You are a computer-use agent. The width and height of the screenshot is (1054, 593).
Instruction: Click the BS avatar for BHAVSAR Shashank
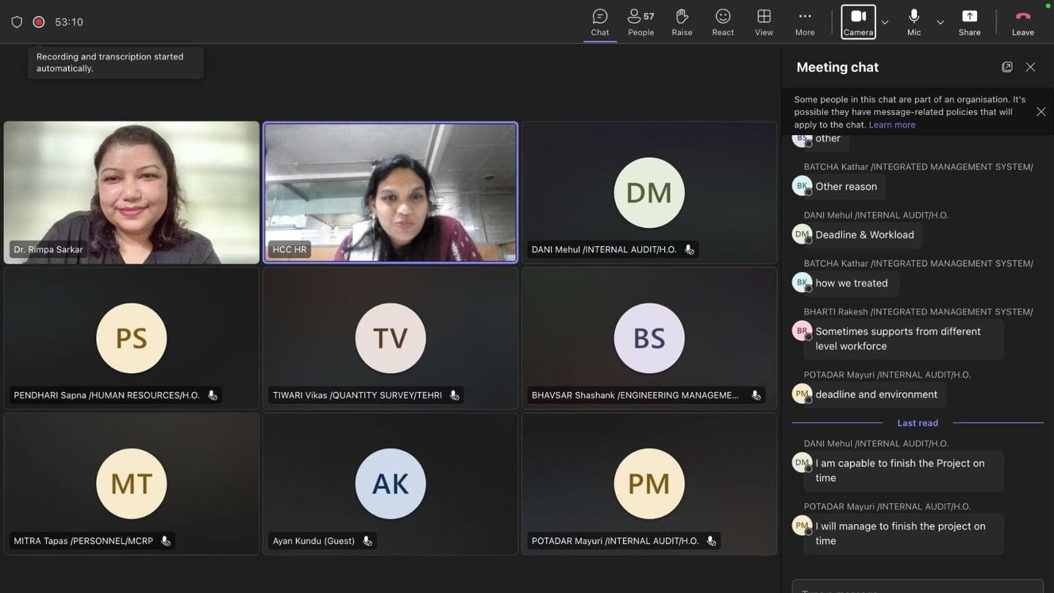click(x=649, y=338)
